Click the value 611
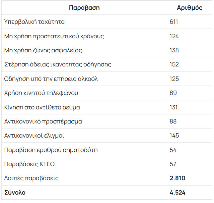 click(x=173, y=22)
